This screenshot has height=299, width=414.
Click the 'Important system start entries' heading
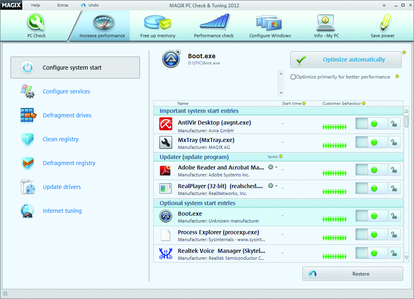(x=199, y=111)
